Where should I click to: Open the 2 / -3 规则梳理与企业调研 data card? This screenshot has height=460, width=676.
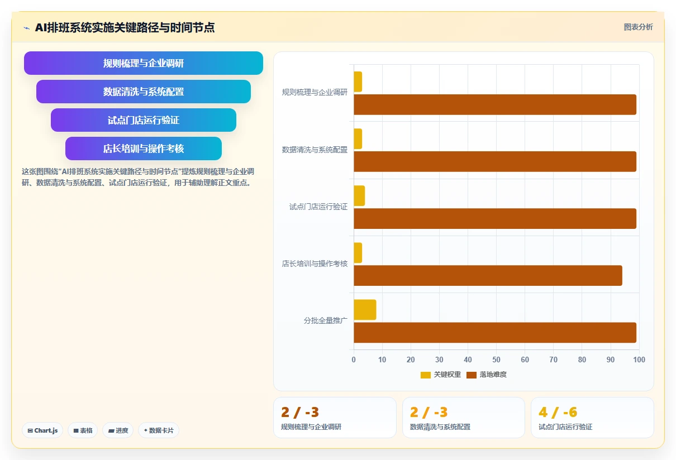335,418
